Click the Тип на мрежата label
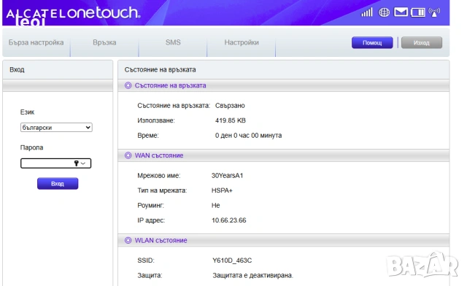The image size is (467, 286). [x=162, y=190]
